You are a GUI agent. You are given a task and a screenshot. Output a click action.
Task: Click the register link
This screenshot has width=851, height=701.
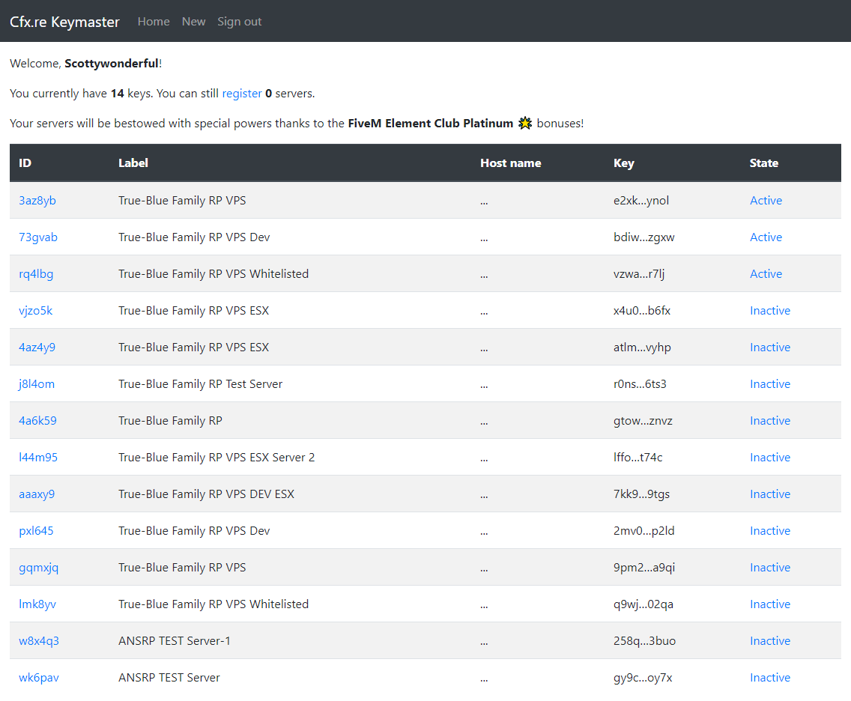[241, 93]
